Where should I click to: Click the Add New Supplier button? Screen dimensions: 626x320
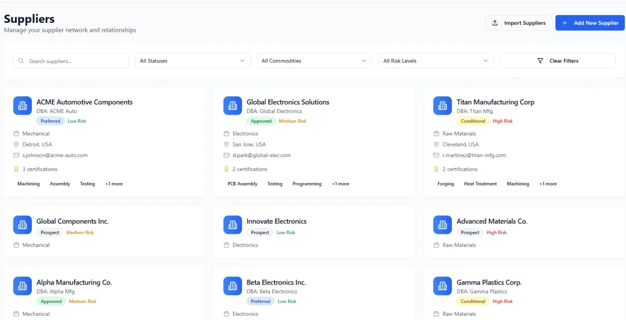589,23
